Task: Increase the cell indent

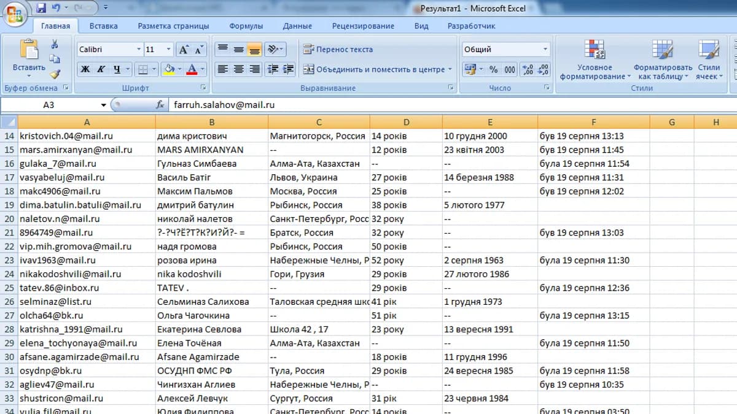Action: (x=289, y=69)
